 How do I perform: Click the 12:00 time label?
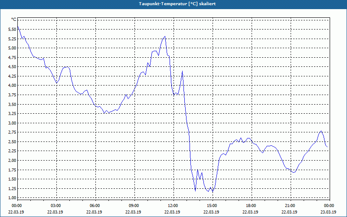pos(174,206)
